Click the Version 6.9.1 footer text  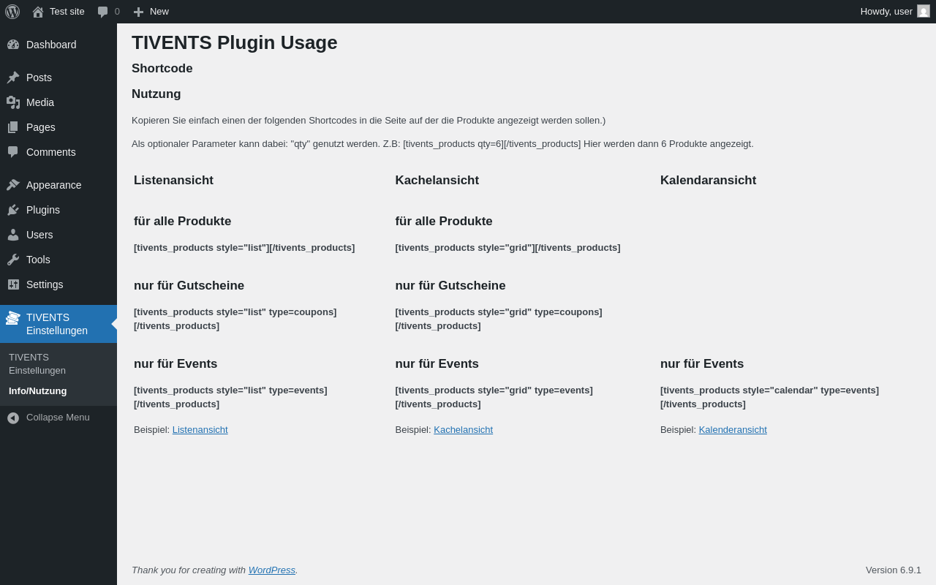[894, 570]
